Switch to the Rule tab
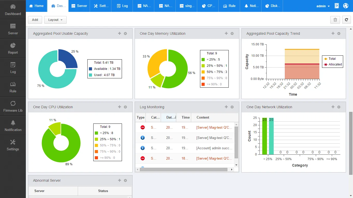 click(229, 6)
